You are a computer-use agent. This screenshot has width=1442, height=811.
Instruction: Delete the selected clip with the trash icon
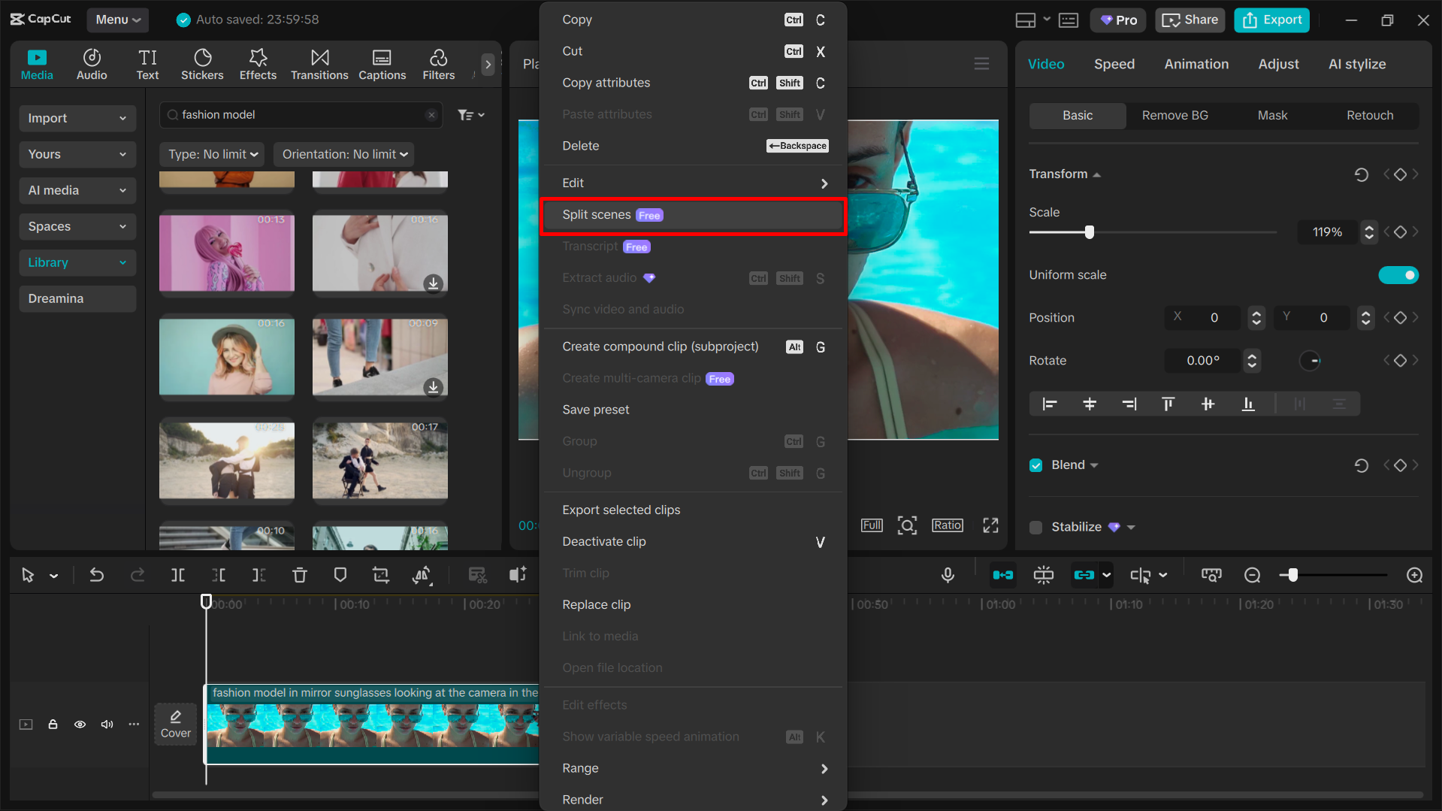click(x=300, y=575)
